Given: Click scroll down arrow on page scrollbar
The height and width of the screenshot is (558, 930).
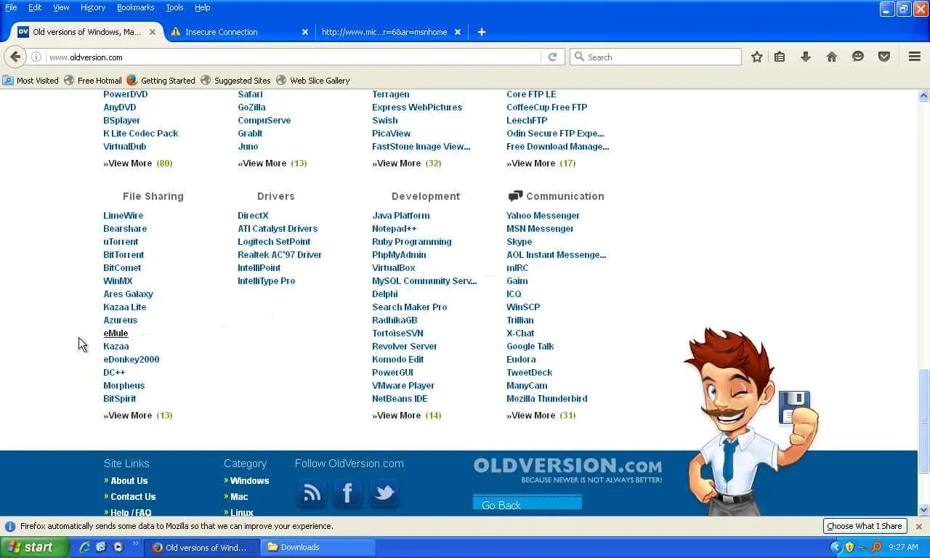Looking at the screenshot, I should tap(924, 509).
